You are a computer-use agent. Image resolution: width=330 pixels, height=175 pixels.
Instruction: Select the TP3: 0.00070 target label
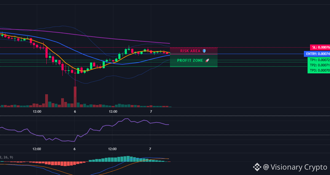(319, 71)
